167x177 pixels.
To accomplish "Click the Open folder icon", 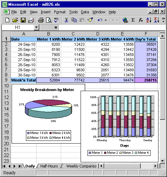I will pos(15,20).
